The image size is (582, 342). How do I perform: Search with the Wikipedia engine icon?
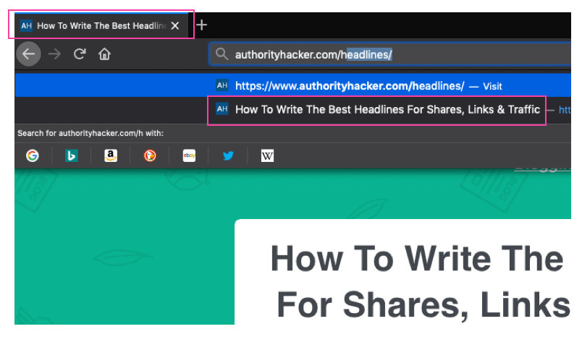coord(267,155)
